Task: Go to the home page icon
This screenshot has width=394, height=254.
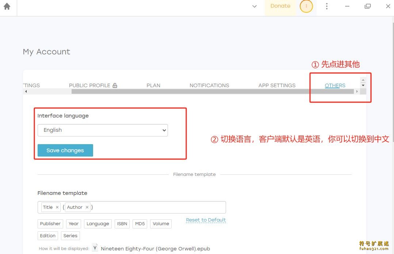Action: 7,6
